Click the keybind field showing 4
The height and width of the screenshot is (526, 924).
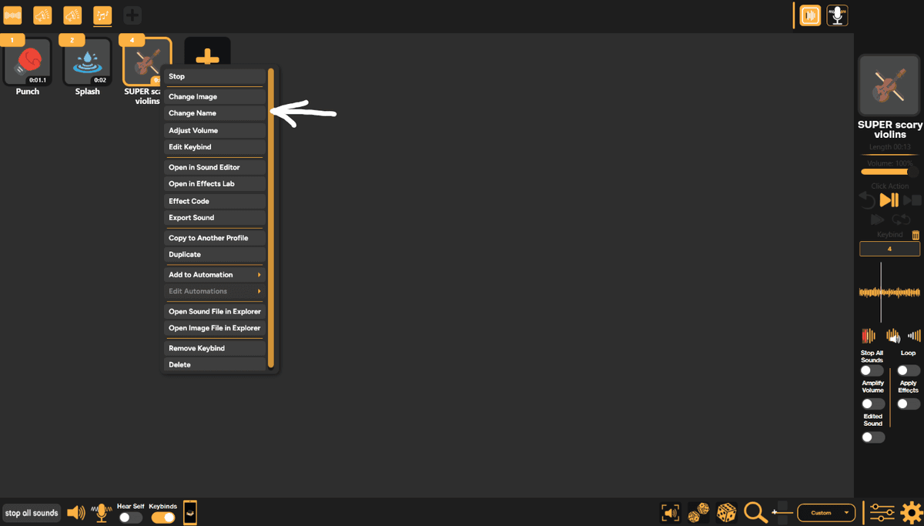point(889,250)
